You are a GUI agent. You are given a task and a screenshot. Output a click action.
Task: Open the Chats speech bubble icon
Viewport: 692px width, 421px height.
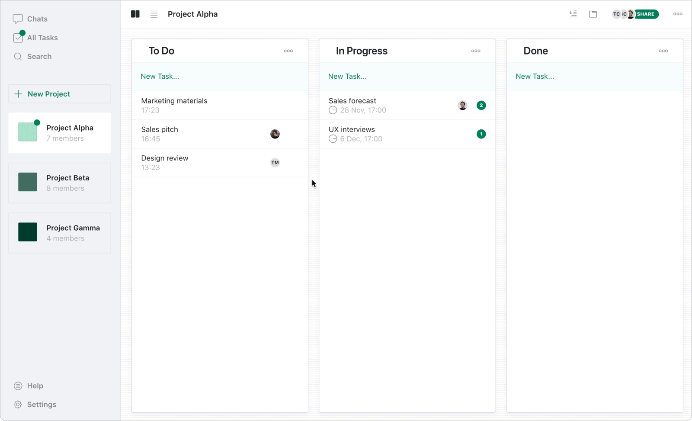[x=18, y=19]
